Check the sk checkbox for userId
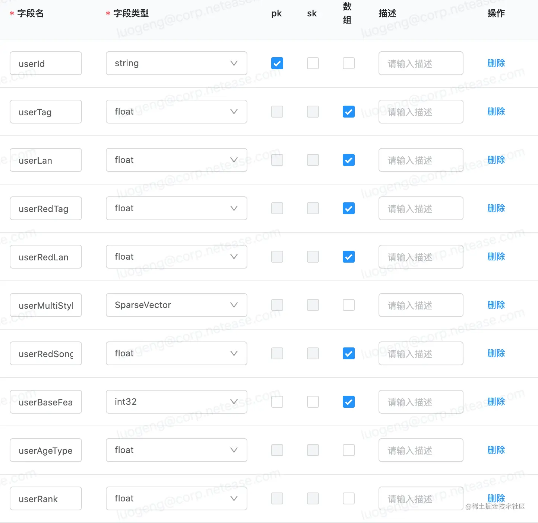Image resolution: width=538 pixels, height=523 pixels. click(x=313, y=63)
